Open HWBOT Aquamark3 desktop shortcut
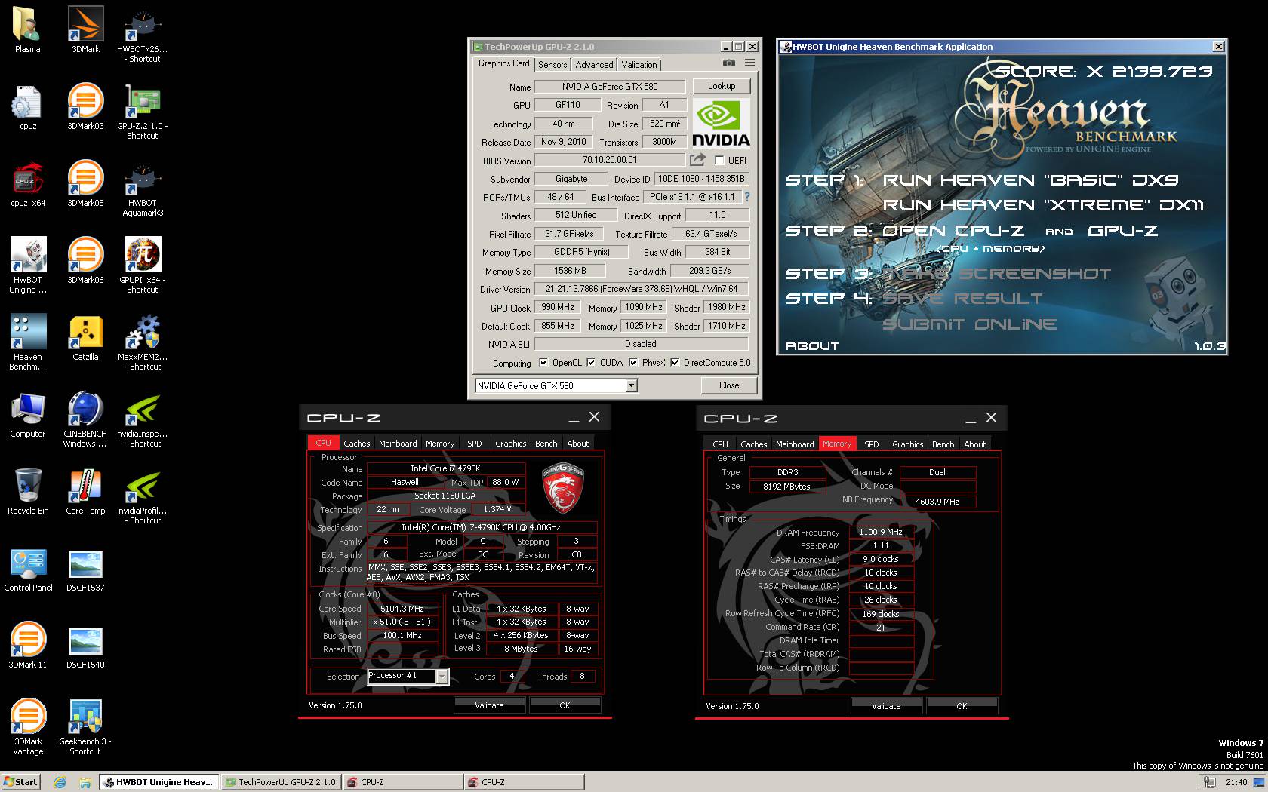 pos(143,189)
